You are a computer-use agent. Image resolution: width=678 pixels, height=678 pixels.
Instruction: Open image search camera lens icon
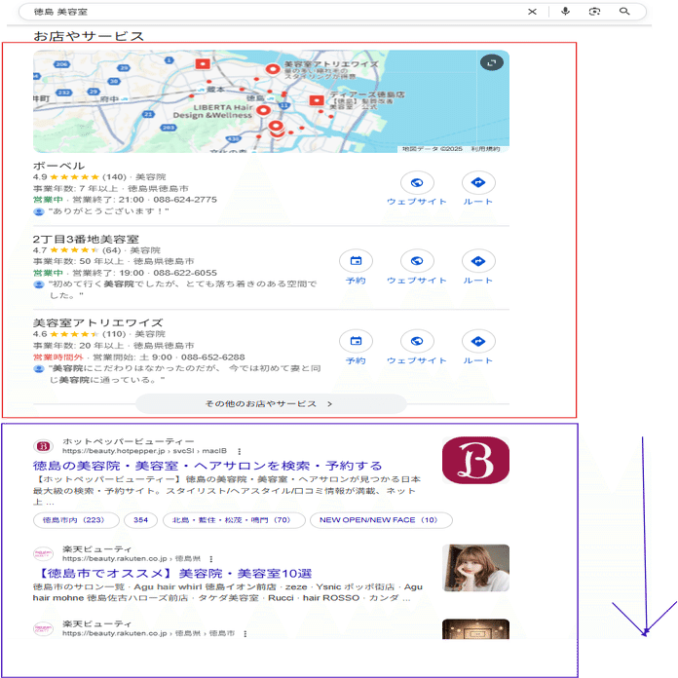pyautogui.click(x=594, y=12)
